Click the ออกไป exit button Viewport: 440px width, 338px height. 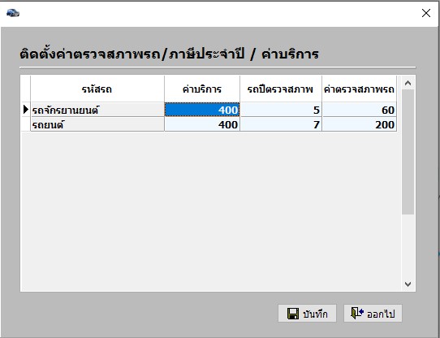(x=373, y=314)
